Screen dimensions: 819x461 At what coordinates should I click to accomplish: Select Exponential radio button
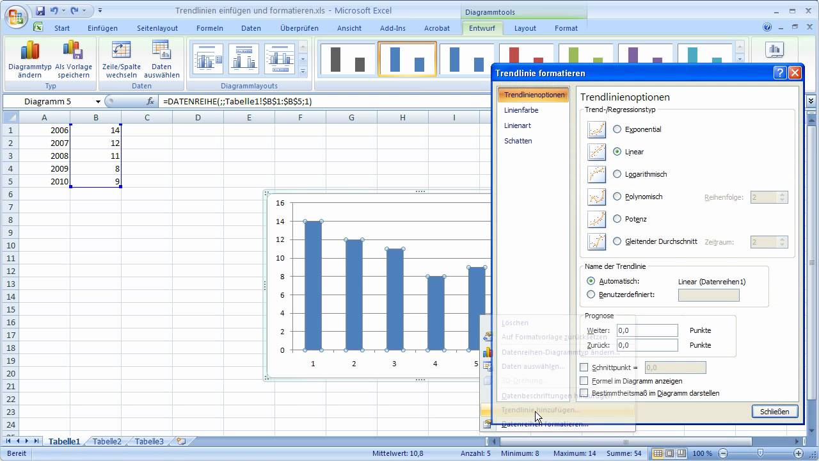[x=617, y=129]
